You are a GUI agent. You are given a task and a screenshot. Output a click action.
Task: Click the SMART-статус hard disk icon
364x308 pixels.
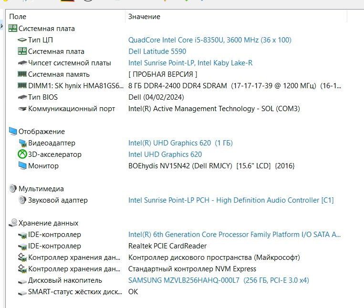click(22, 292)
